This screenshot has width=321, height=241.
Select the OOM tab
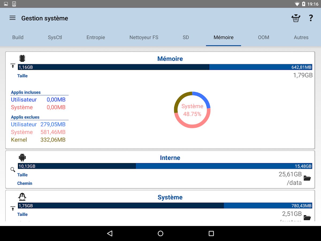pyautogui.click(x=263, y=37)
